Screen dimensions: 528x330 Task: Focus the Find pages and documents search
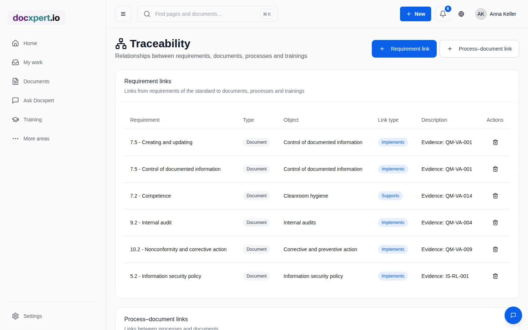click(208, 14)
